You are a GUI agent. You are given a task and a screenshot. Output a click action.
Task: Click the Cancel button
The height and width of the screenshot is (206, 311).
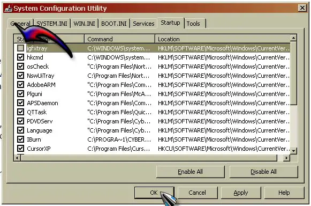pyautogui.click(x=198, y=193)
